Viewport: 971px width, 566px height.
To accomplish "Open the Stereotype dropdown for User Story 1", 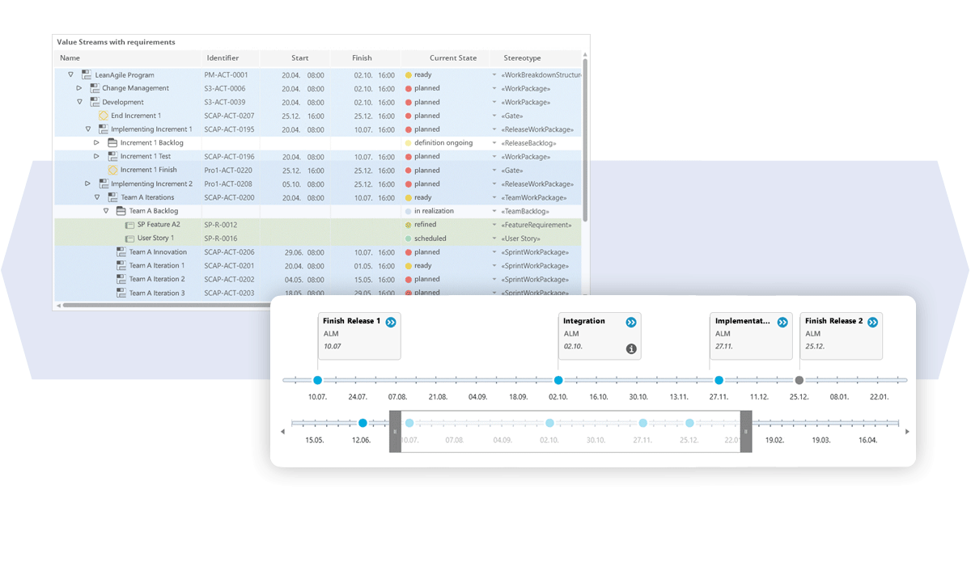I will [x=494, y=239].
